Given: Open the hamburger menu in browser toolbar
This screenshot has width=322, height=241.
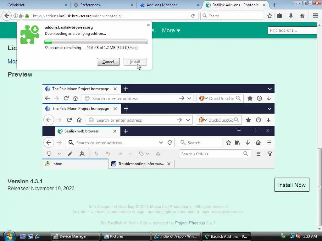Looking at the screenshot, I should point(315,16).
